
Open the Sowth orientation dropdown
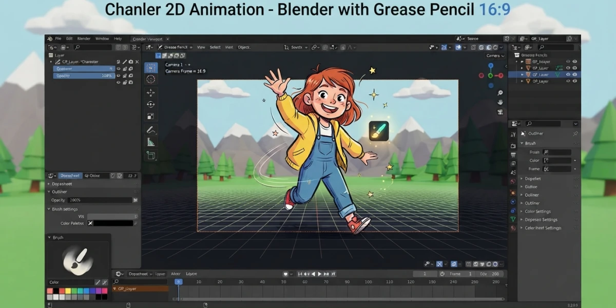tap(296, 47)
